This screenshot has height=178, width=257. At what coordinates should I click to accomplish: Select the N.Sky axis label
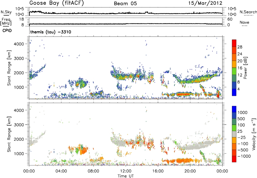6,12
